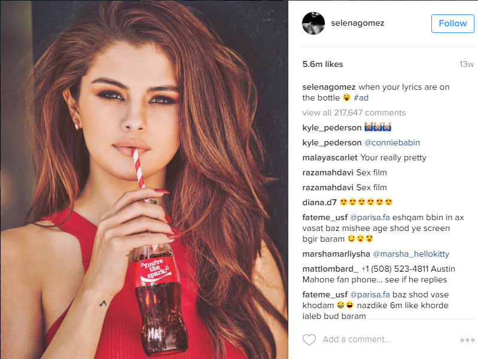Screen dimensions: 478x359
Task: Click the Add a comment field
Action: 387,339
